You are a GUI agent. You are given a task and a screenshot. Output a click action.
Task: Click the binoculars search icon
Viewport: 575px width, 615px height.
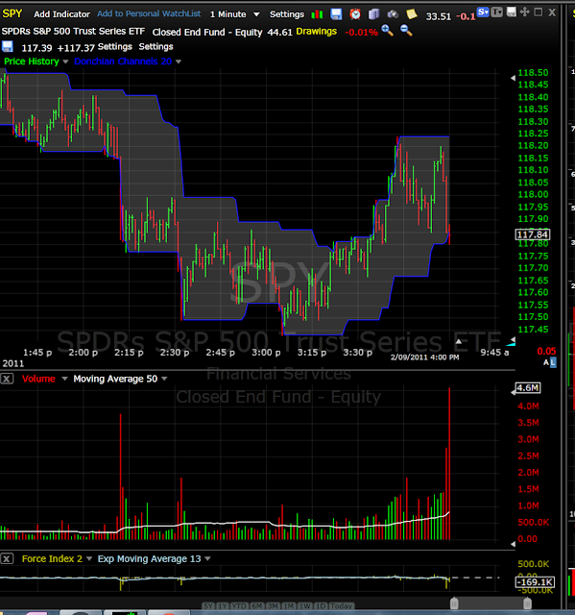coord(393,14)
